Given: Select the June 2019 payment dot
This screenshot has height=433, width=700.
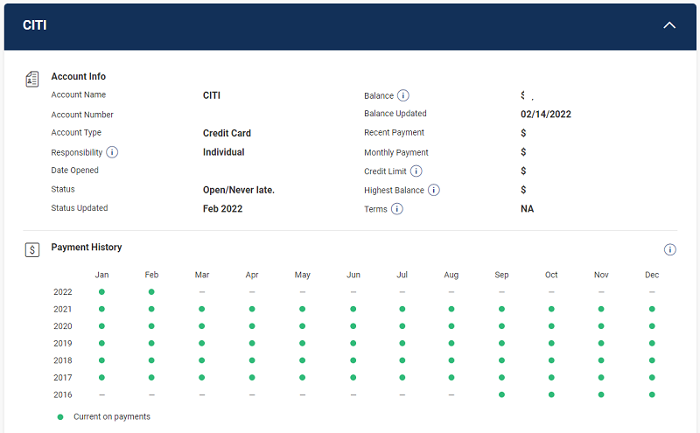Looking at the screenshot, I should pos(353,343).
